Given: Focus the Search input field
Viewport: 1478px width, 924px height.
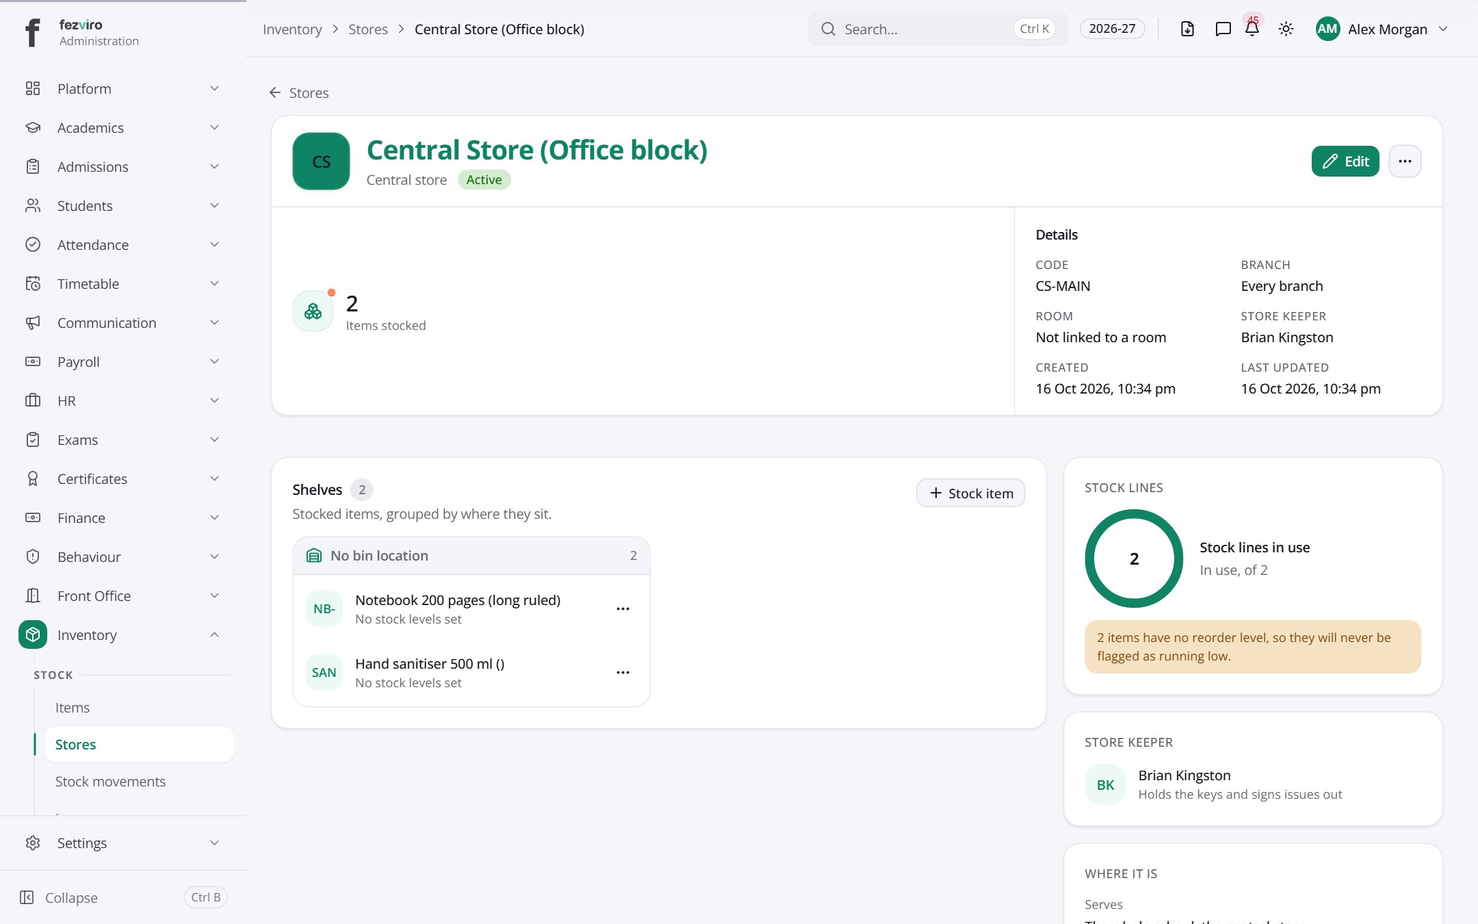Looking at the screenshot, I should coord(937,29).
